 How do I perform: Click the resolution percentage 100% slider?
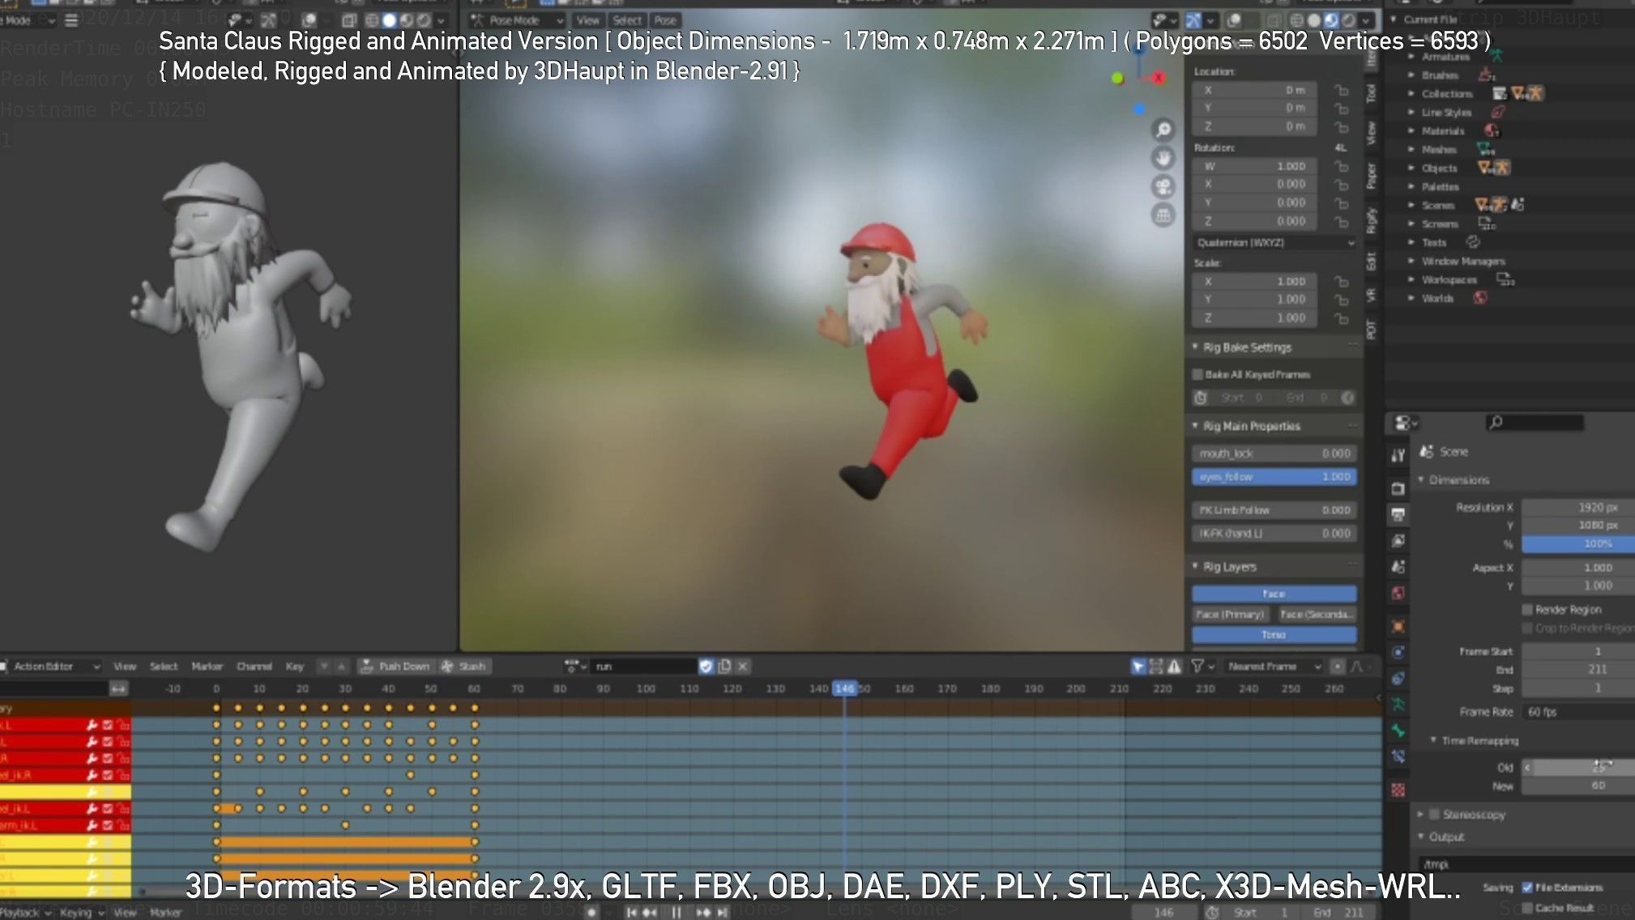pyautogui.click(x=1578, y=543)
